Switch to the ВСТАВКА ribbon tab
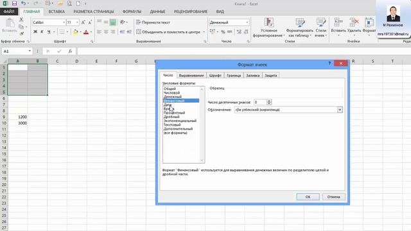This screenshot has height=231, width=411. click(x=57, y=12)
